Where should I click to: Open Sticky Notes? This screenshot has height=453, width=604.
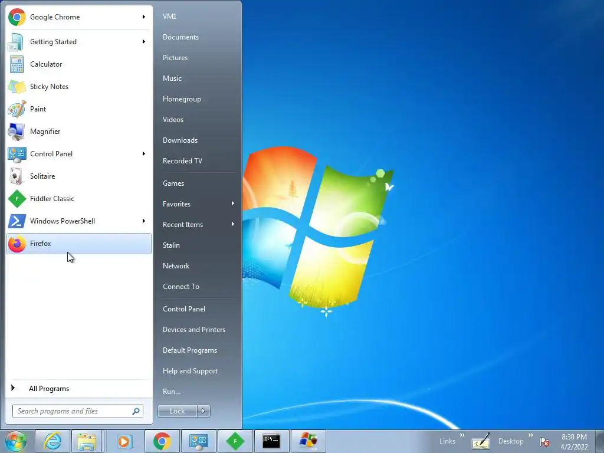click(78, 87)
